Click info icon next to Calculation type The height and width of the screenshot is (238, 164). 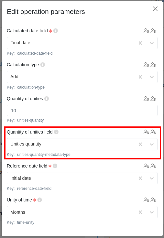[x=43, y=65]
